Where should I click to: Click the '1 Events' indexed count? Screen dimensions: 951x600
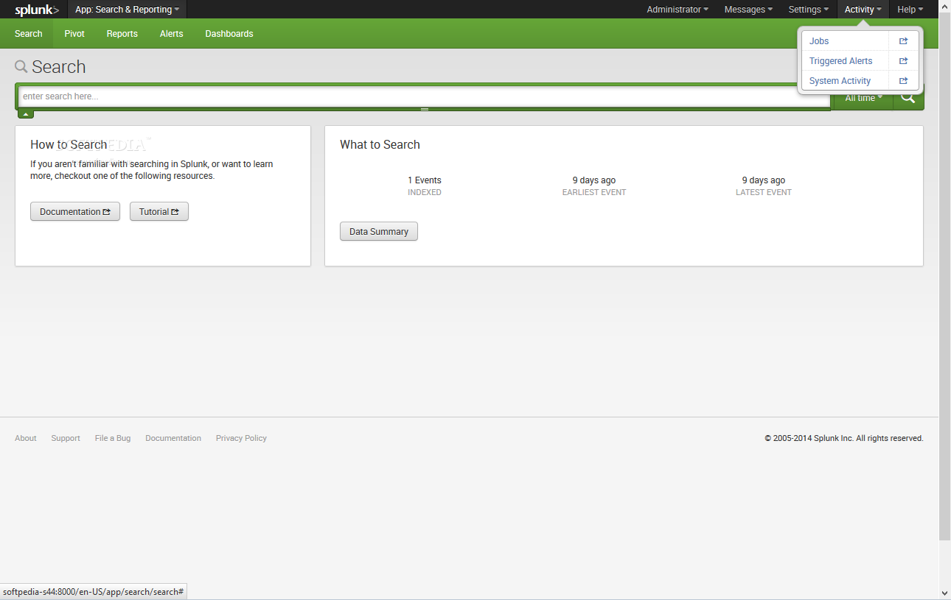[x=425, y=180]
